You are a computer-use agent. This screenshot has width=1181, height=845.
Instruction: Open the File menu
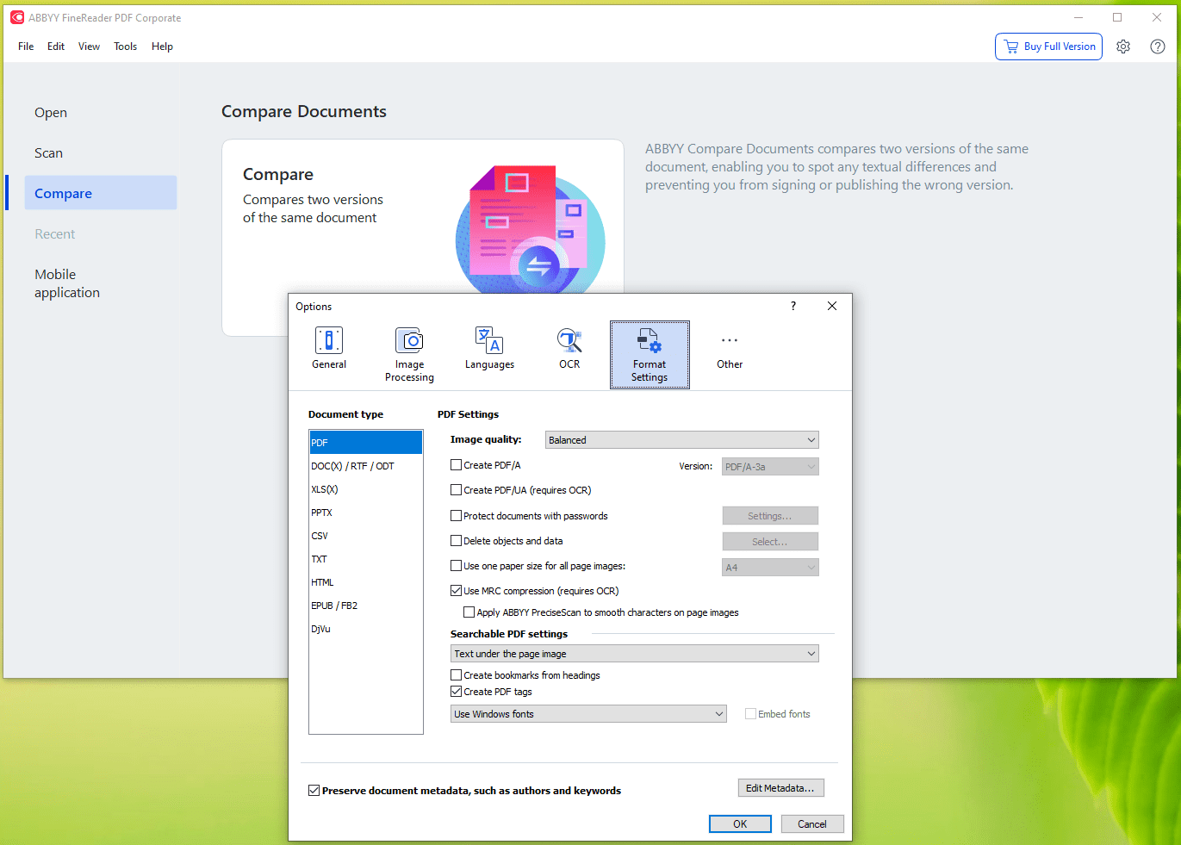(x=26, y=47)
